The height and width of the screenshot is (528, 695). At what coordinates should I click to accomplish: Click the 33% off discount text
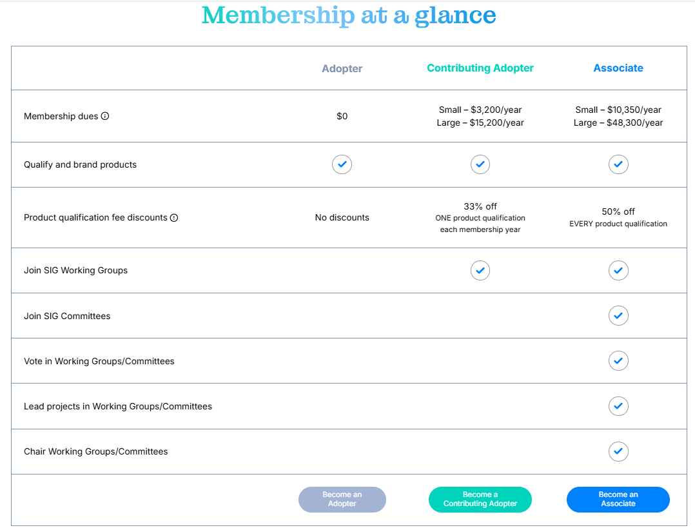click(x=480, y=206)
